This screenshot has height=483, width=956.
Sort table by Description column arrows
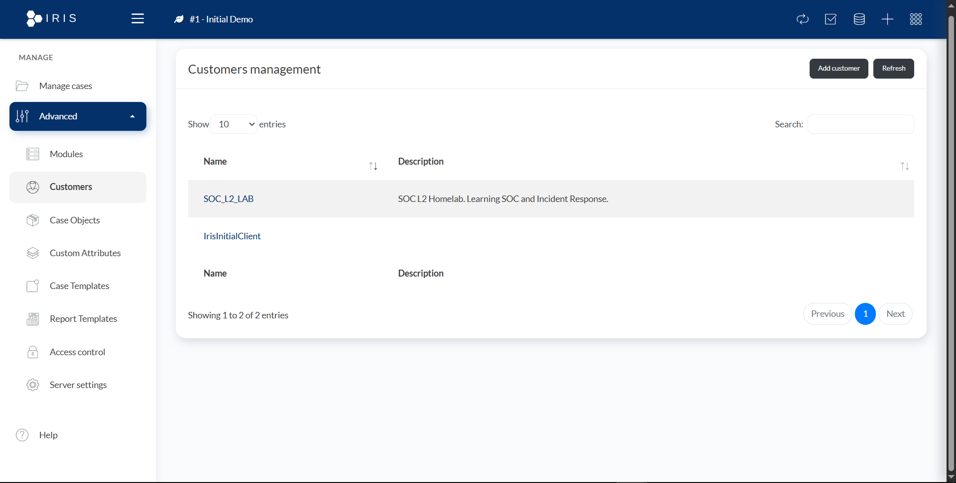click(904, 166)
